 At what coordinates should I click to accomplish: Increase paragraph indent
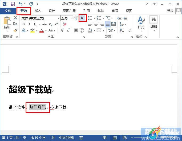click(x=125, y=18)
